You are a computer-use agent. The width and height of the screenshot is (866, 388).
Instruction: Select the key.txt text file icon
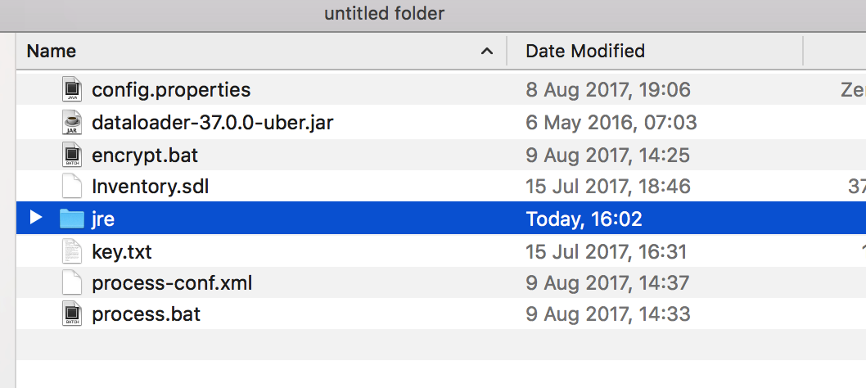(x=72, y=251)
